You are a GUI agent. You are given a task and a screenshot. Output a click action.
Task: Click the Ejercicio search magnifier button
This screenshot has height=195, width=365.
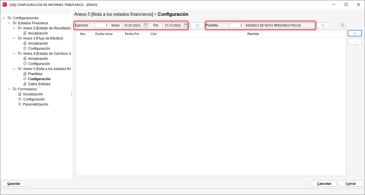[197, 25]
